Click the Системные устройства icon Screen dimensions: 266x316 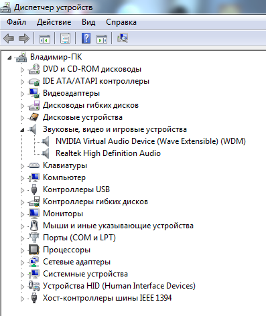34,274
